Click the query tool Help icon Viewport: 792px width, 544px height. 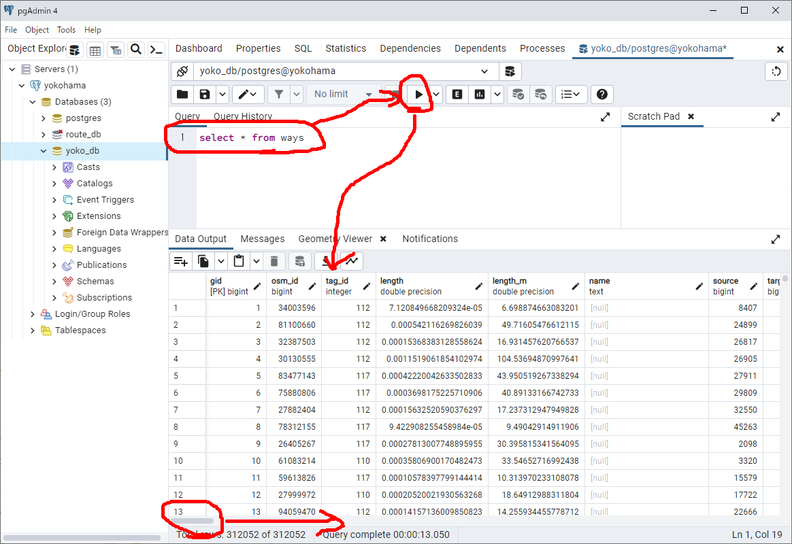[602, 95]
